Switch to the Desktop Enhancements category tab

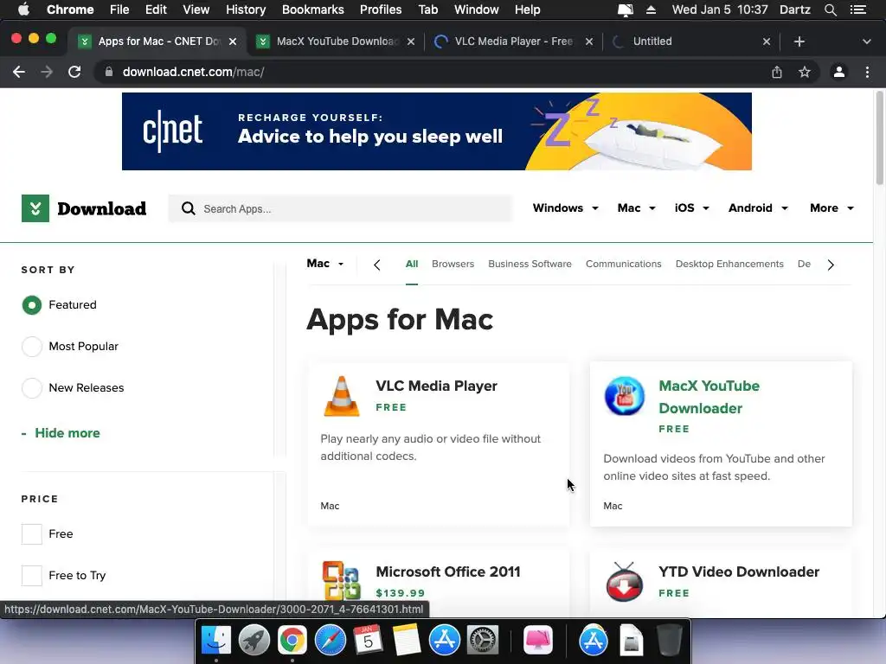[729, 264]
